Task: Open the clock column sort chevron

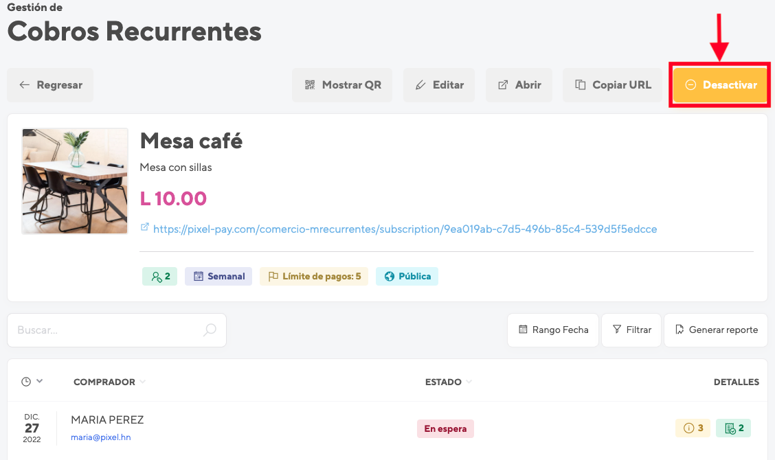Action: pos(40,381)
